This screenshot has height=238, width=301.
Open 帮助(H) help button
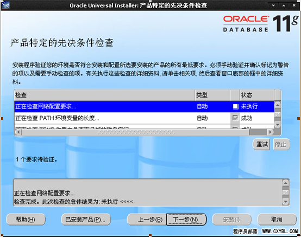[x=26, y=219]
